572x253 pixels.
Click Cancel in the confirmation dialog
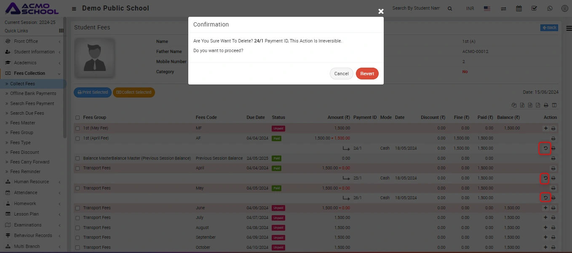341,74
